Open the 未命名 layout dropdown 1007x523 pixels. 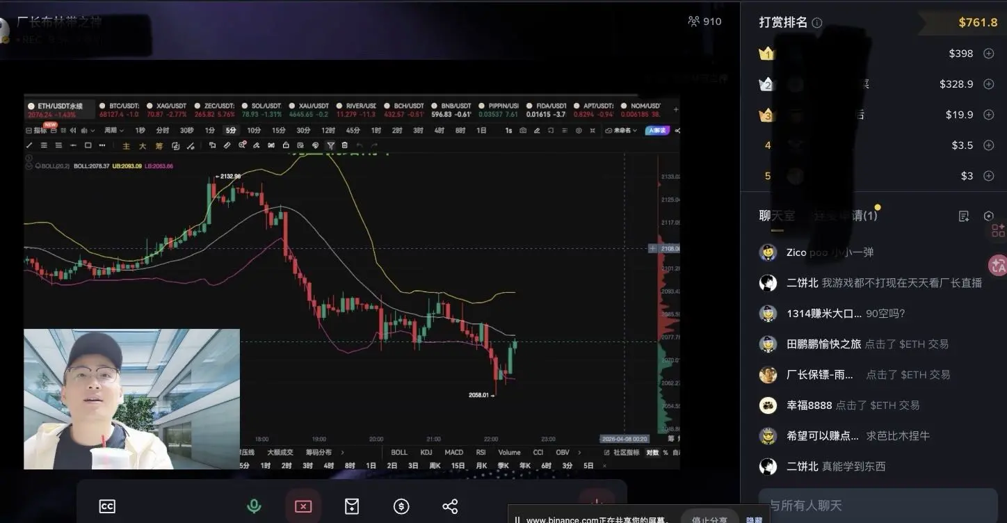pos(621,130)
